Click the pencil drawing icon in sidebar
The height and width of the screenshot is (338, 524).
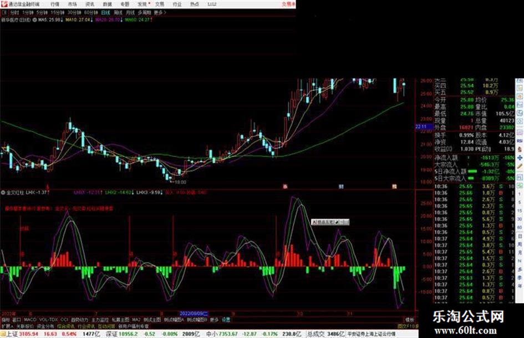[x=520, y=166]
